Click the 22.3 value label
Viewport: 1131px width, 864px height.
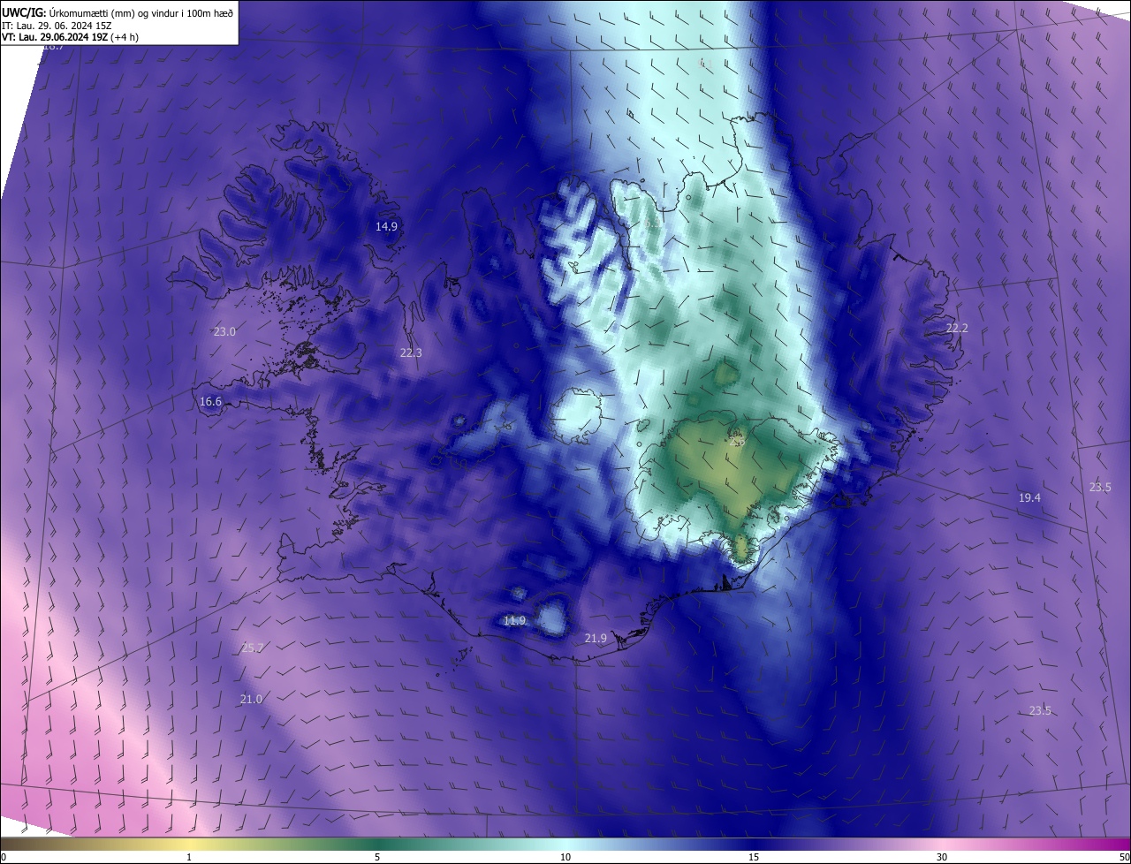(x=411, y=352)
